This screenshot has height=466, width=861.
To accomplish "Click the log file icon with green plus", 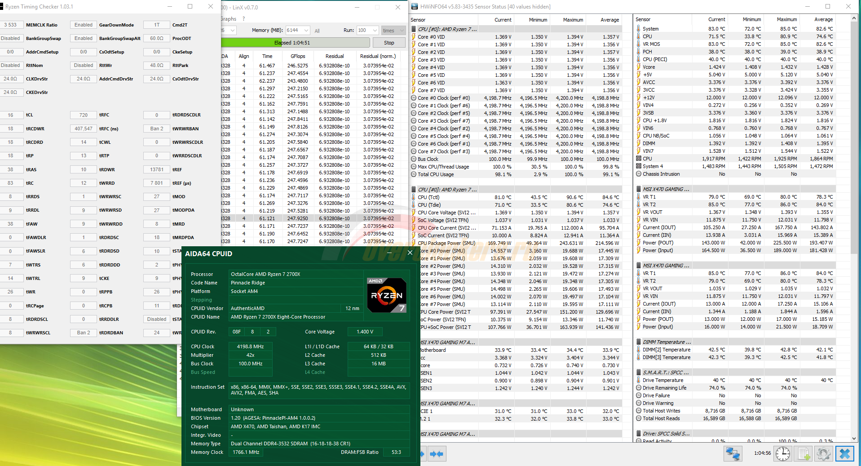I will [804, 454].
